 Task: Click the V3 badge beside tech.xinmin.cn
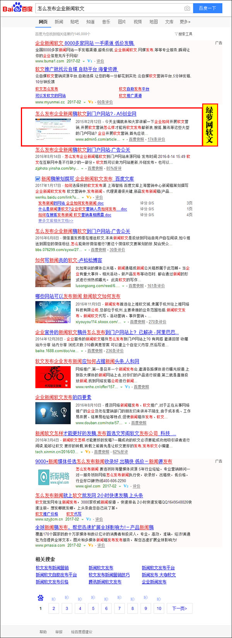87,452
